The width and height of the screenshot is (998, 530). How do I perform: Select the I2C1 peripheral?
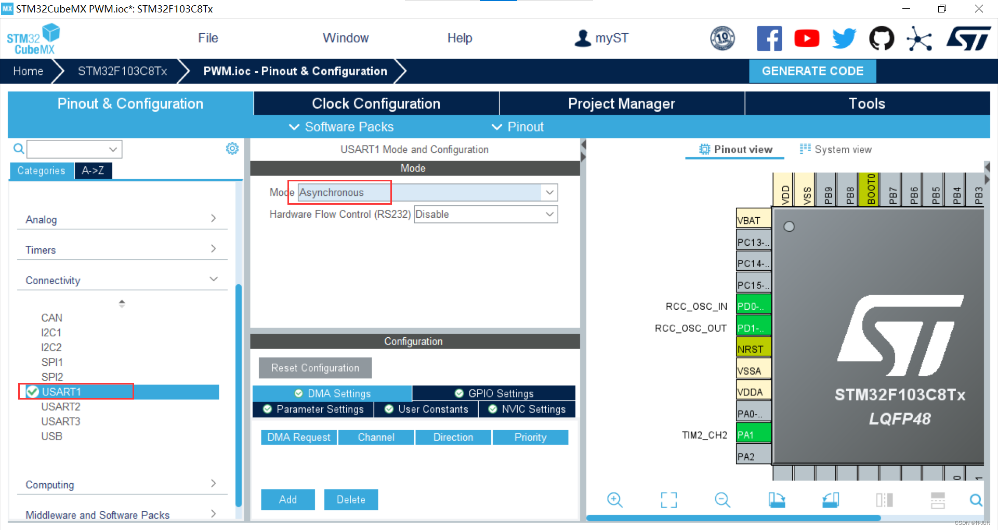[x=51, y=333]
